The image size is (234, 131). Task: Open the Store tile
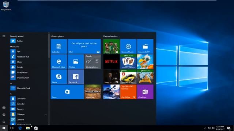pyautogui.click(x=67, y=92)
